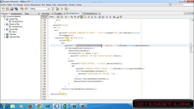Stop macro recording square icon
Viewport: 194px width, 109px height.
click(110, 17)
